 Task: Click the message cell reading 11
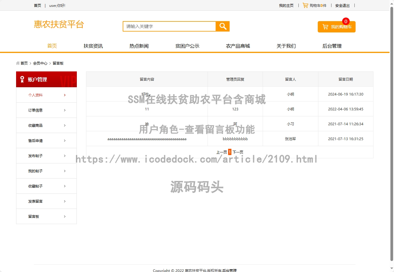[x=147, y=109]
